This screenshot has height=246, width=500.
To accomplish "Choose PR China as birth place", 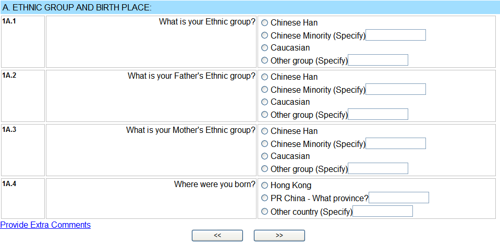I will click(x=265, y=198).
